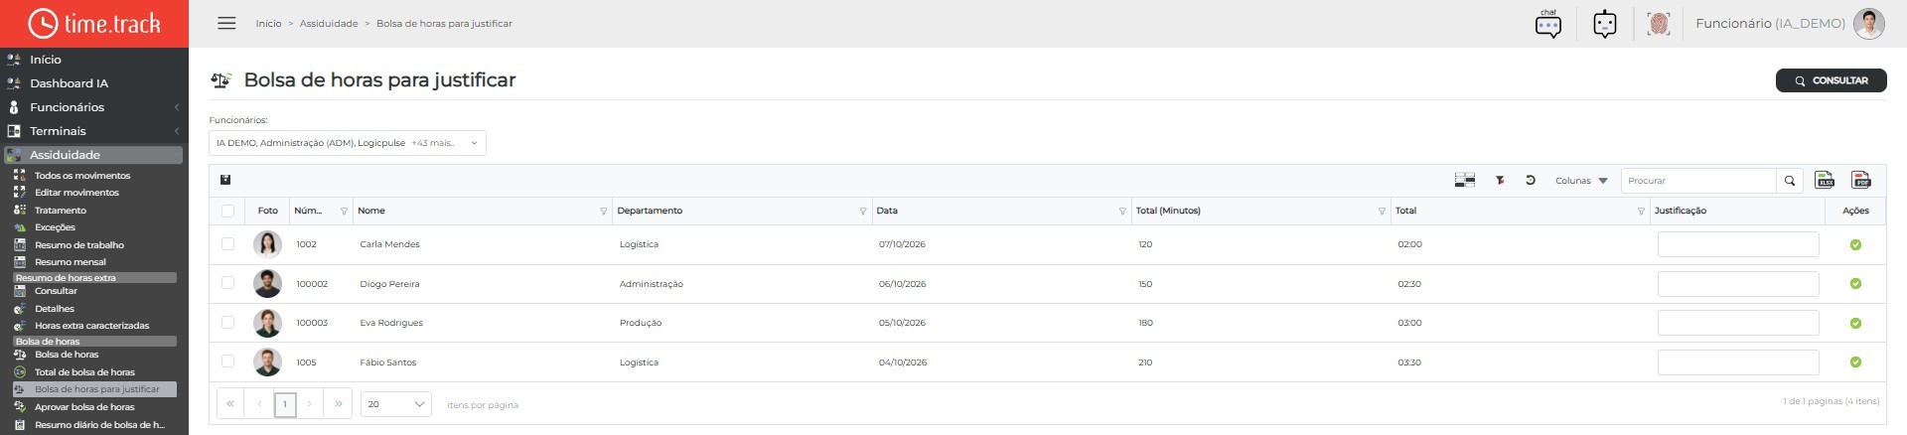Image resolution: width=1907 pixels, height=435 pixels.
Task: Open Editar movimentos
Action: click(x=76, y=193)
